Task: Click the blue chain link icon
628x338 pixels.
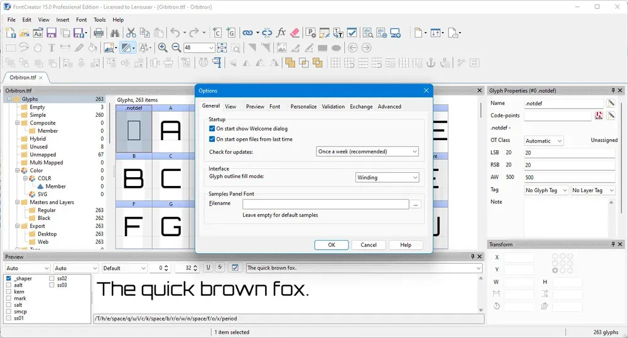Action: (248, 33)
